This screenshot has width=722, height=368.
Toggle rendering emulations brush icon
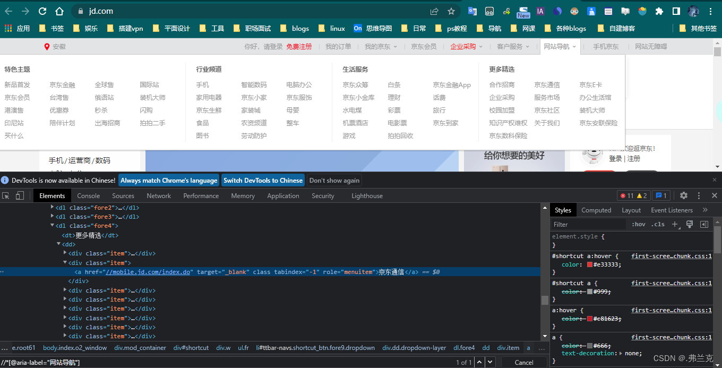(690, 224)
